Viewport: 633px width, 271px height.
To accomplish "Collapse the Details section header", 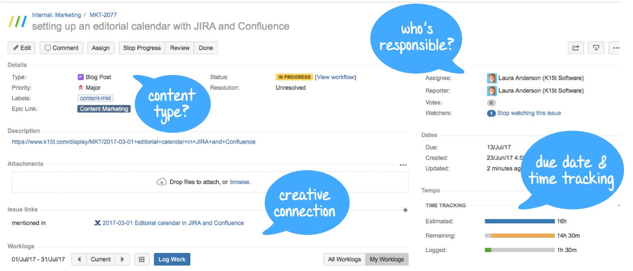I will (17, 65).
